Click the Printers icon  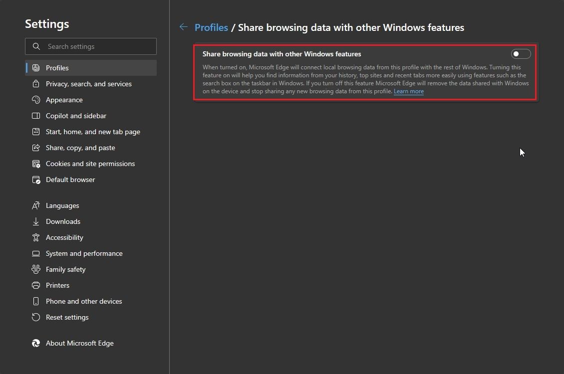pos(35,285)
